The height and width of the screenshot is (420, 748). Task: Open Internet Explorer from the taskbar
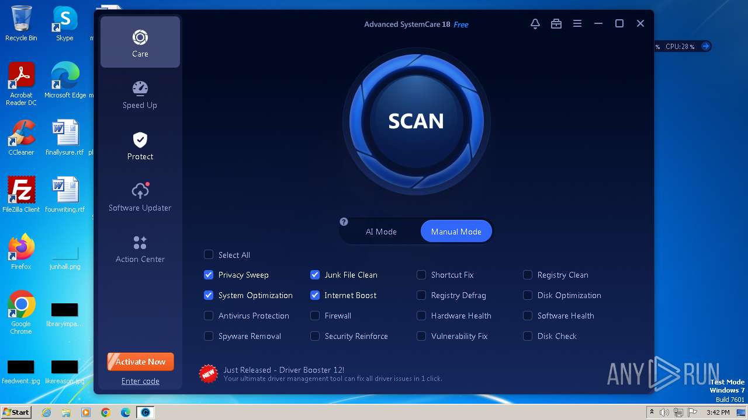[x=46, y=412]
